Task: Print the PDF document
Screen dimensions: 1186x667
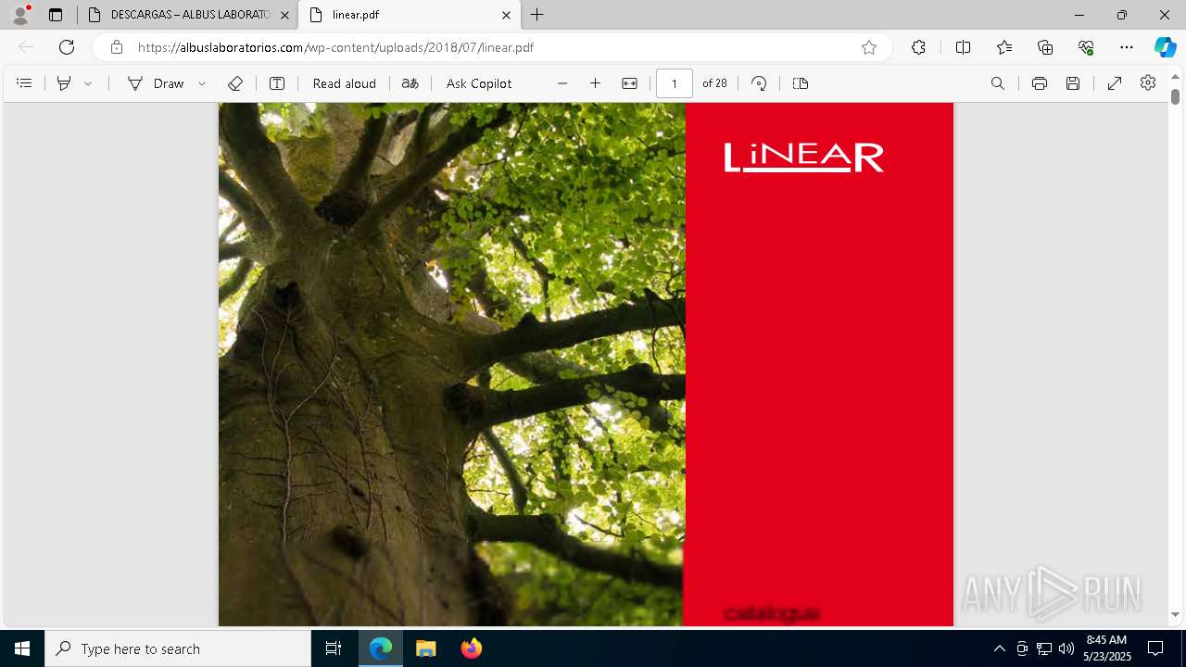Action: pos(1040,83)
